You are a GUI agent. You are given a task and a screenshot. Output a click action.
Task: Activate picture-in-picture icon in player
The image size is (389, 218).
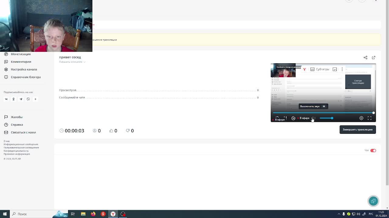coord(335,69)
